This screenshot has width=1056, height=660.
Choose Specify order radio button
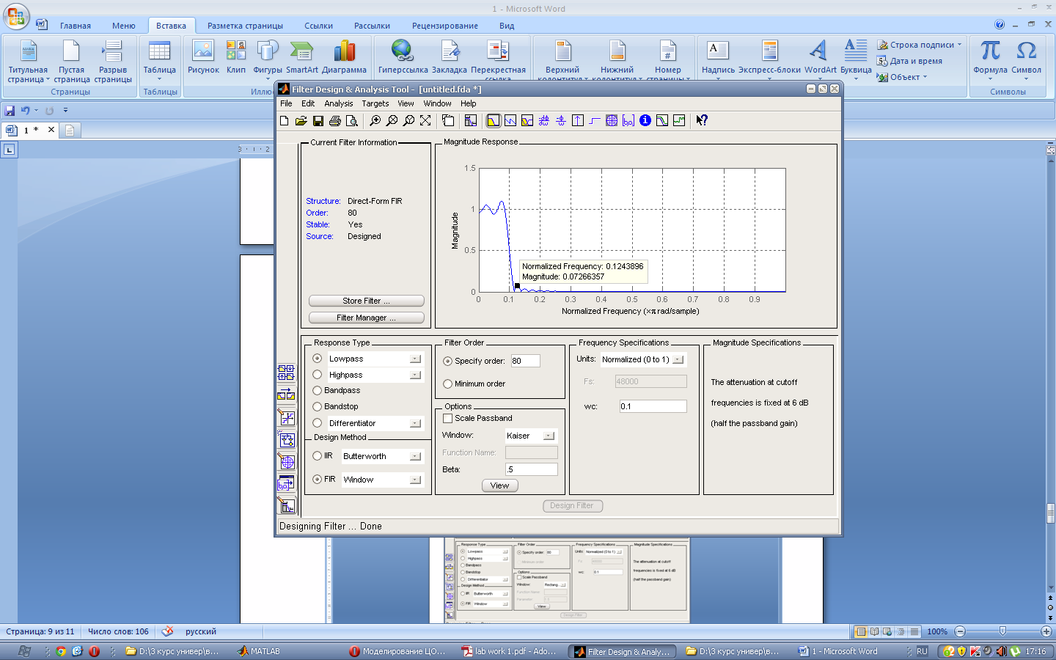[448, 361]
